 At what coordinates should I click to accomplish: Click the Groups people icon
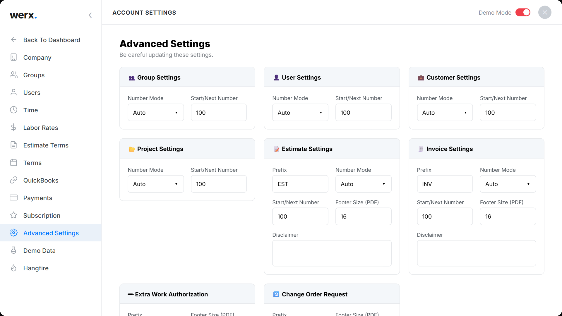tap(13, 75)
